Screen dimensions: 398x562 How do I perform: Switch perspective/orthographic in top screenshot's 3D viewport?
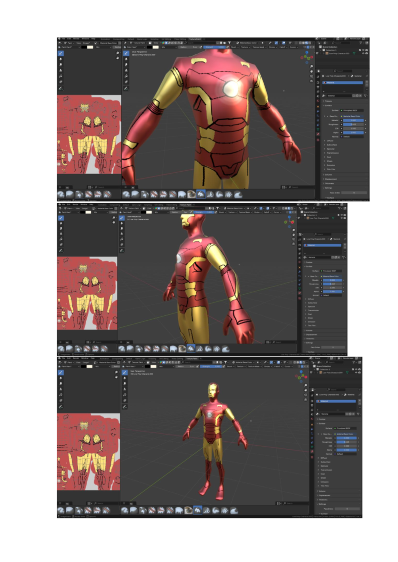coord(311,81)
